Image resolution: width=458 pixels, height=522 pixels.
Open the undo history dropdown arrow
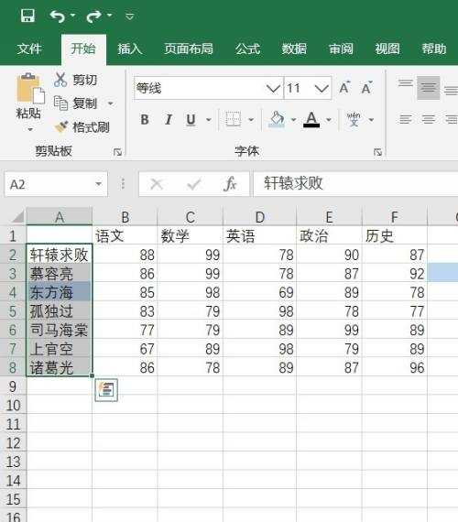click(73, 16)
